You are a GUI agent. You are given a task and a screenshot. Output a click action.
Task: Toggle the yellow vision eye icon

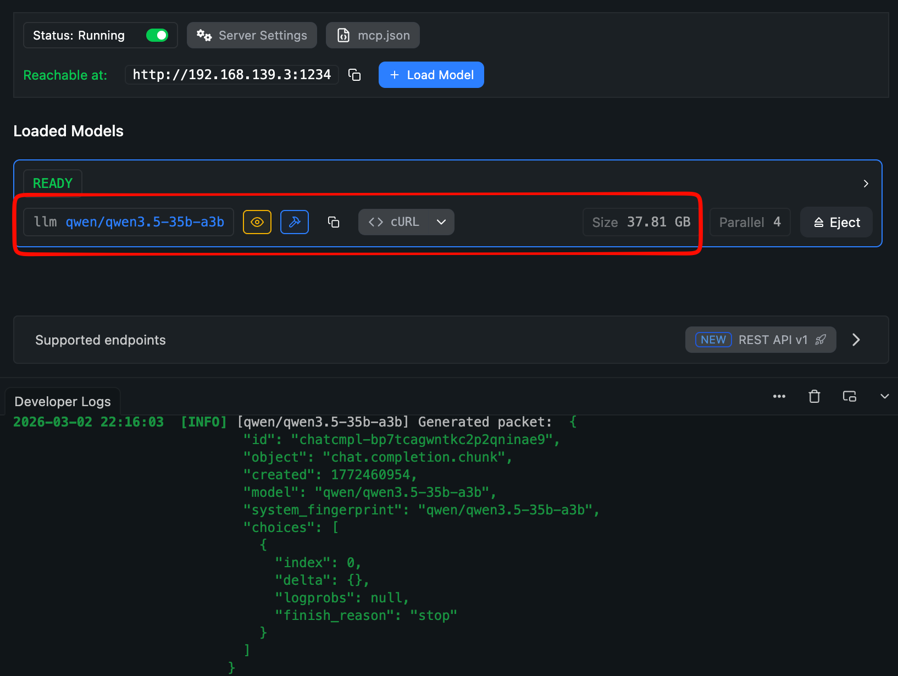coord(257,222)
